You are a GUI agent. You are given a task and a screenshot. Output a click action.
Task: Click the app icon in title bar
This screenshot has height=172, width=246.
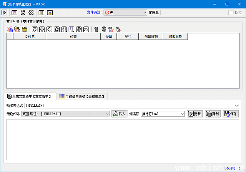click(x=5, y=4)
